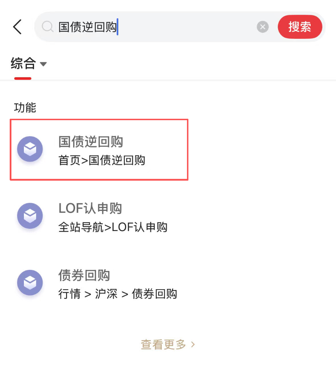Tap the back arrow icon

[17, 27]
